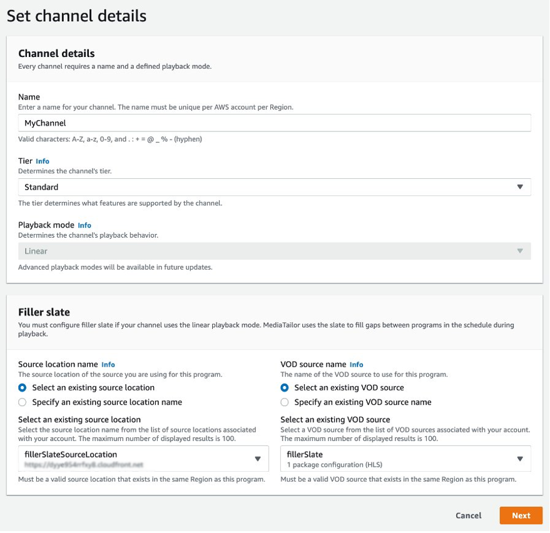Open the VOD source name Info link
550x533 pixels.
[x=355, y=364]
